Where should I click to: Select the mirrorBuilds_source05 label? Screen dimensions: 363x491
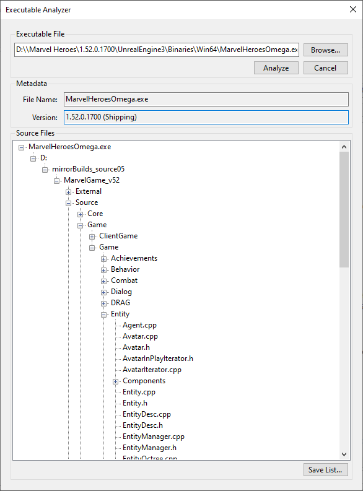[x=88, y=169]
